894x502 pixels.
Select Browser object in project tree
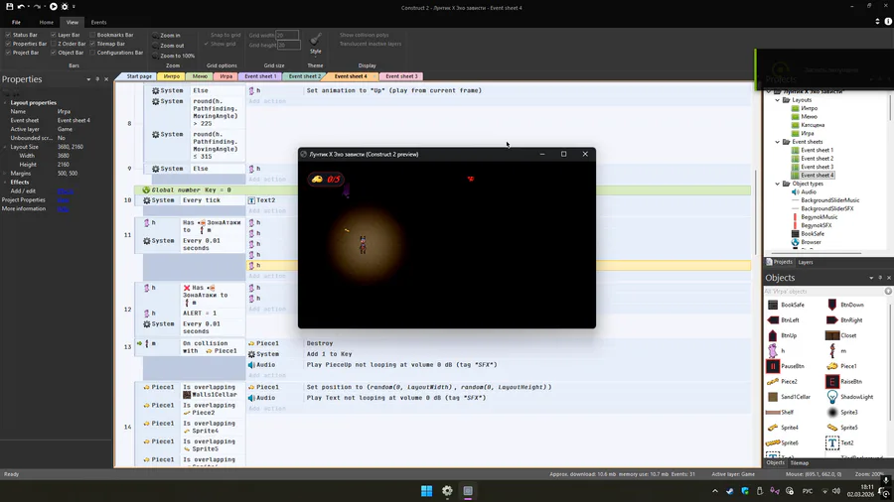point(807,242)
